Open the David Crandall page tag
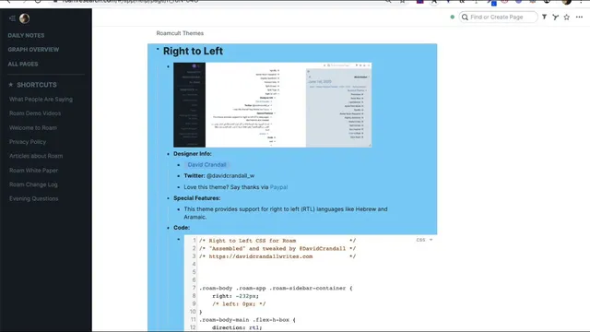 pyautogui.click(x=206, y=165)
